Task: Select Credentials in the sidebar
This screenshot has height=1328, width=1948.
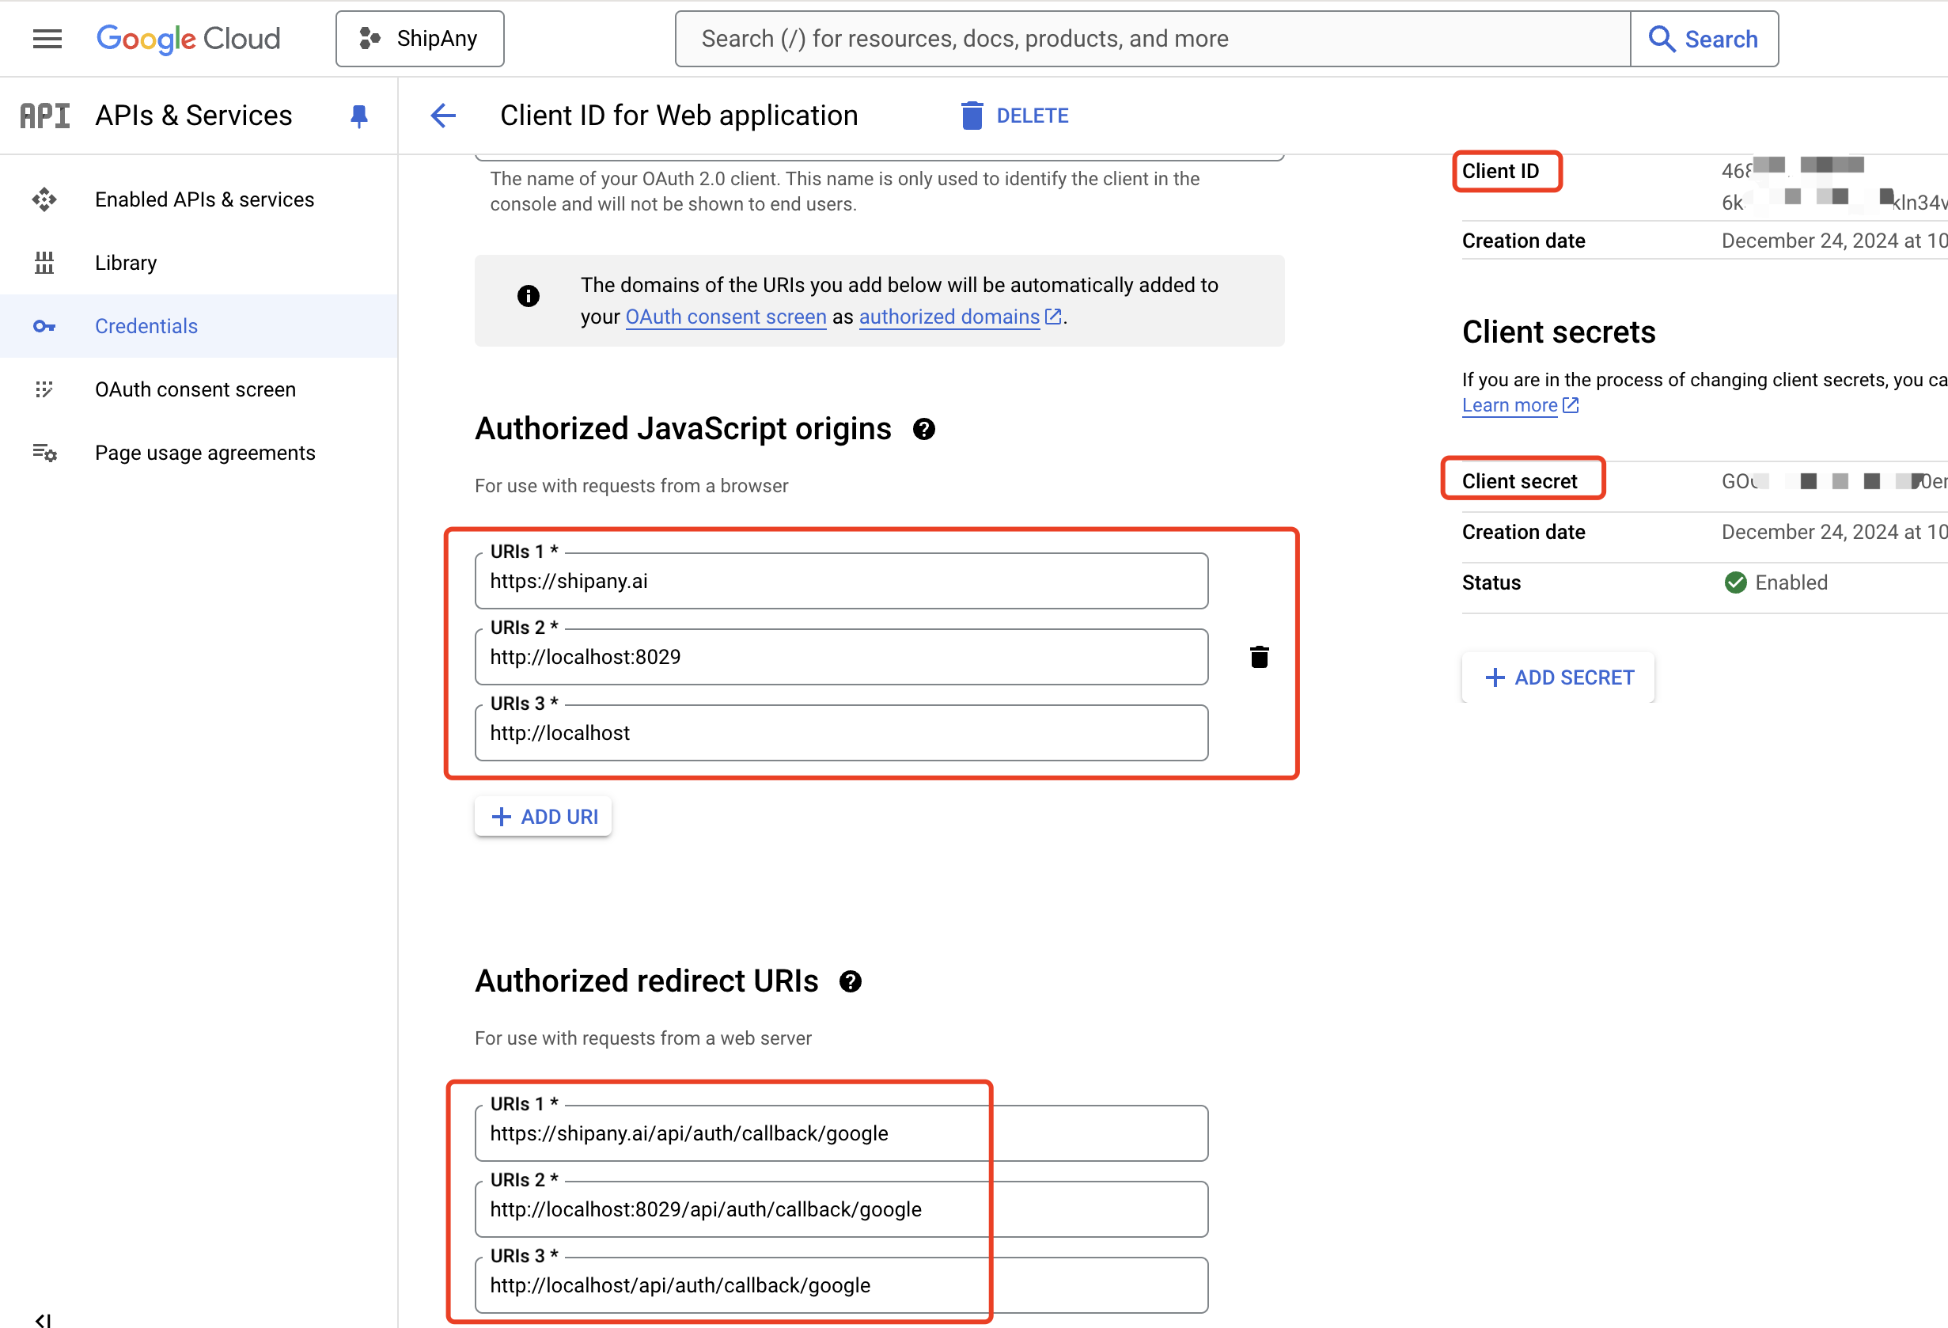Action: click(199, 326)
